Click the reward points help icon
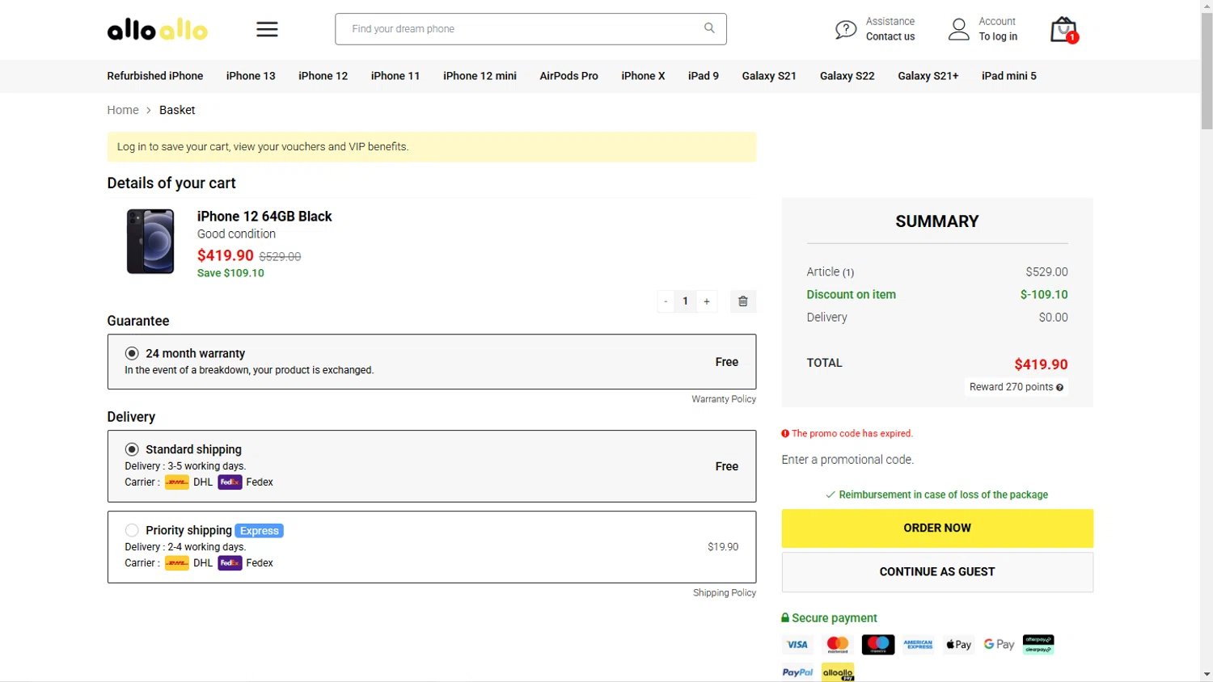Image resolution: width=1213 pixels, height=682 pixels. point(1059,388)
